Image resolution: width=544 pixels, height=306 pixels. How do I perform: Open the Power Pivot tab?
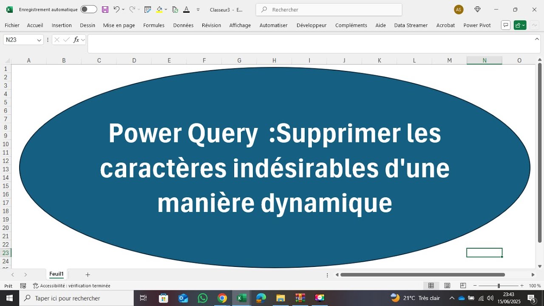(x=477, y=25)
